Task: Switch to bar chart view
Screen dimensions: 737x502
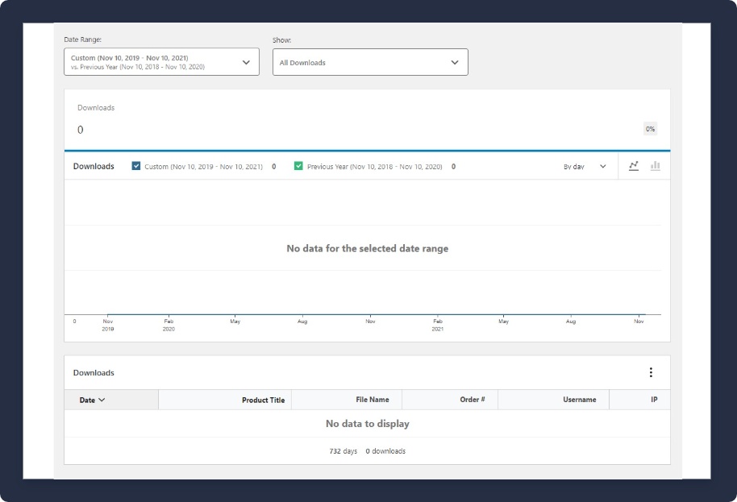Action: click(656, 166)
